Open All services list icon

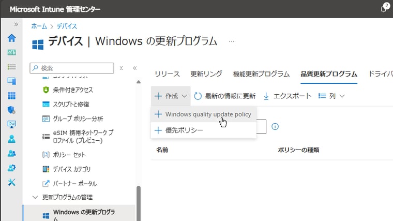pos(11,67)
